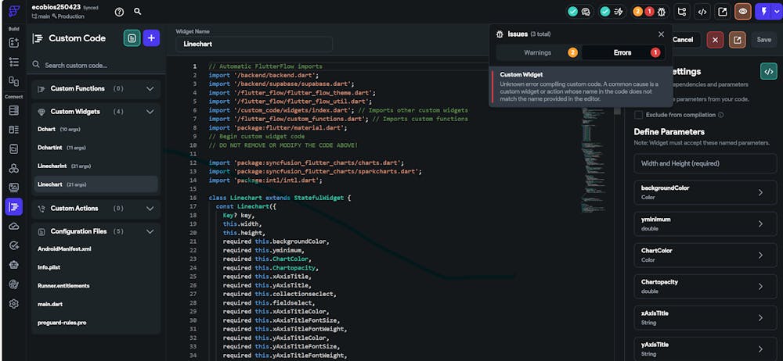Image resolution: width=783 pixels, height=361 pixels.
Task: Enable the Exclude from compilation checkbox
Action: pos(638,115)
